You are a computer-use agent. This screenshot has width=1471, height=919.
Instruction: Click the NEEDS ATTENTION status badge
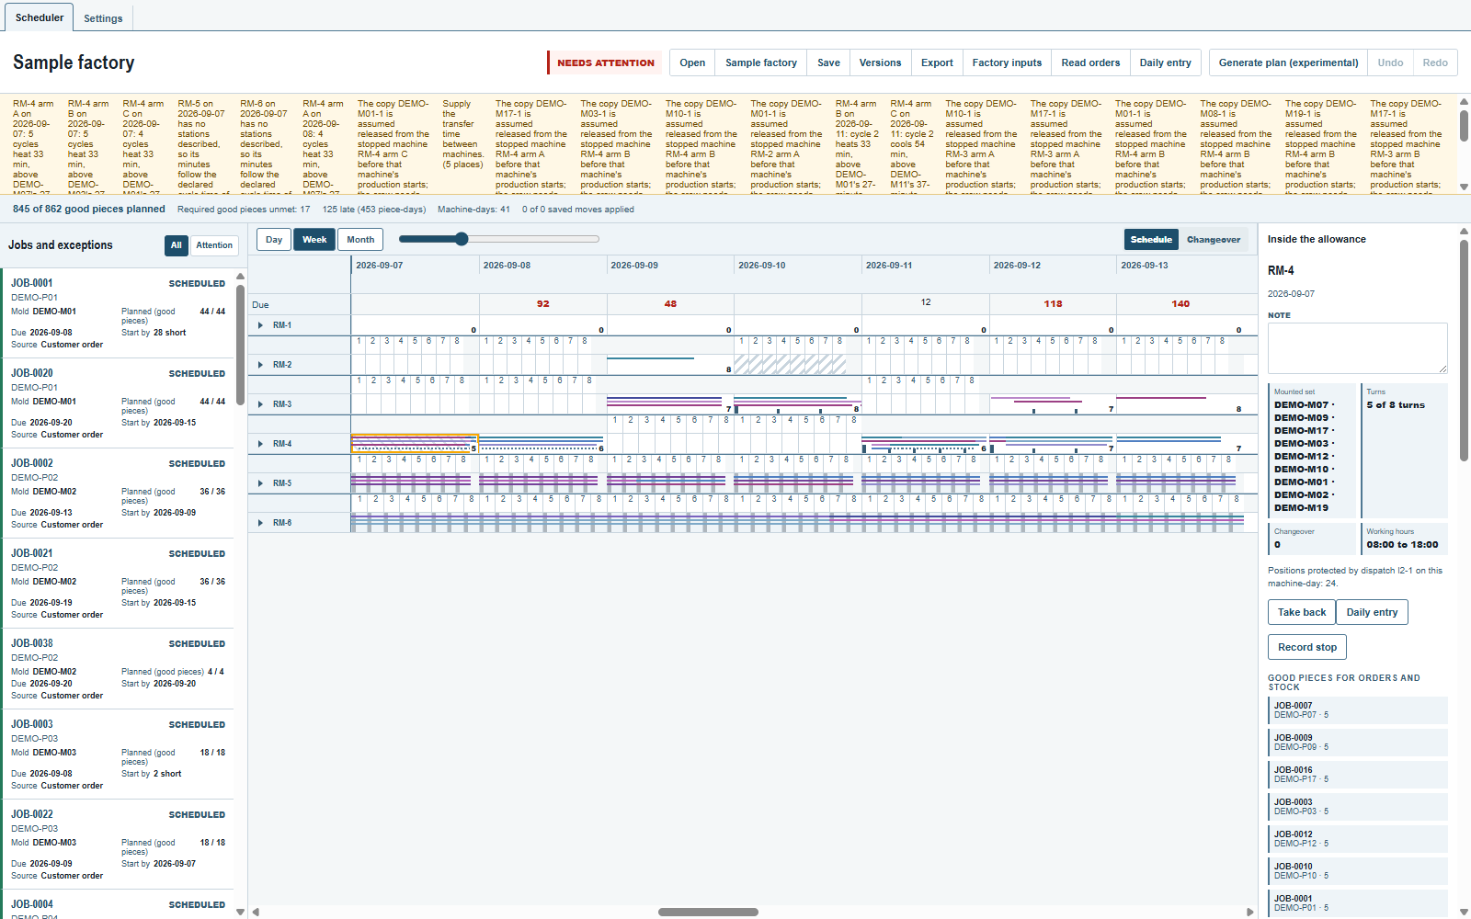[x=605, y=62]
